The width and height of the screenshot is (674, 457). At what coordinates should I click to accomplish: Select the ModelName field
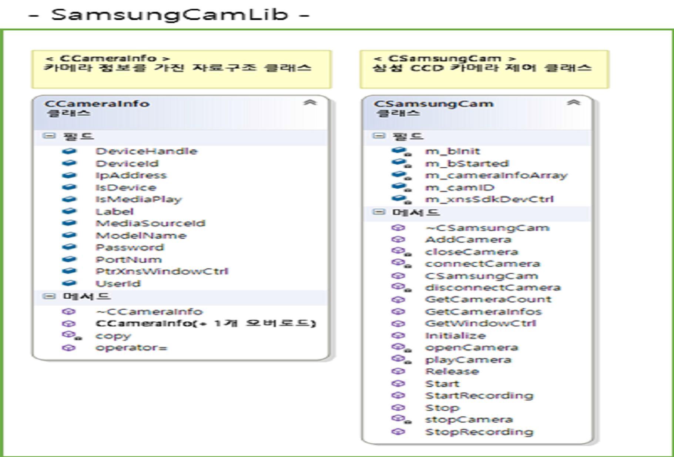pos(141,235)
